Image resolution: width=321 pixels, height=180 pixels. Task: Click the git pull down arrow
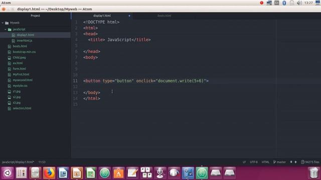click(291, 162)
